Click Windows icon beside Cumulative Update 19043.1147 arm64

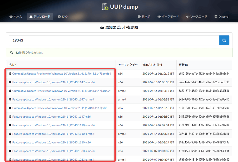point(10,91)
